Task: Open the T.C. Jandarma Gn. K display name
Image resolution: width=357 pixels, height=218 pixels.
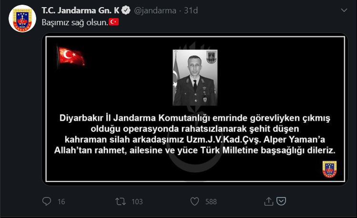Action: (x=81, y=10)
